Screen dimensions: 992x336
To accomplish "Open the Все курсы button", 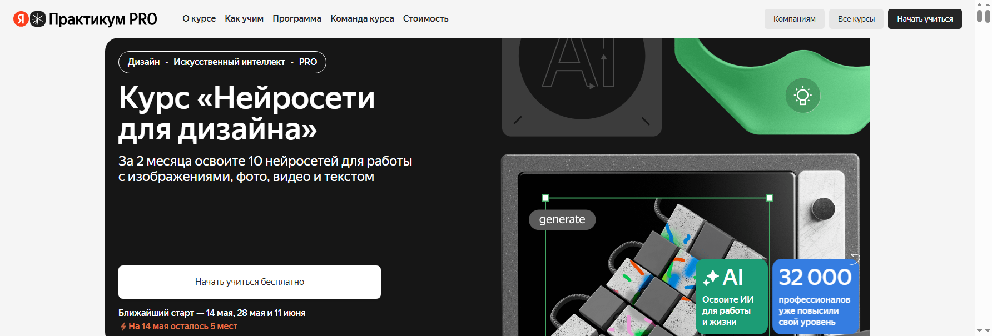I will pyautogui.click(x=856, y=19).
